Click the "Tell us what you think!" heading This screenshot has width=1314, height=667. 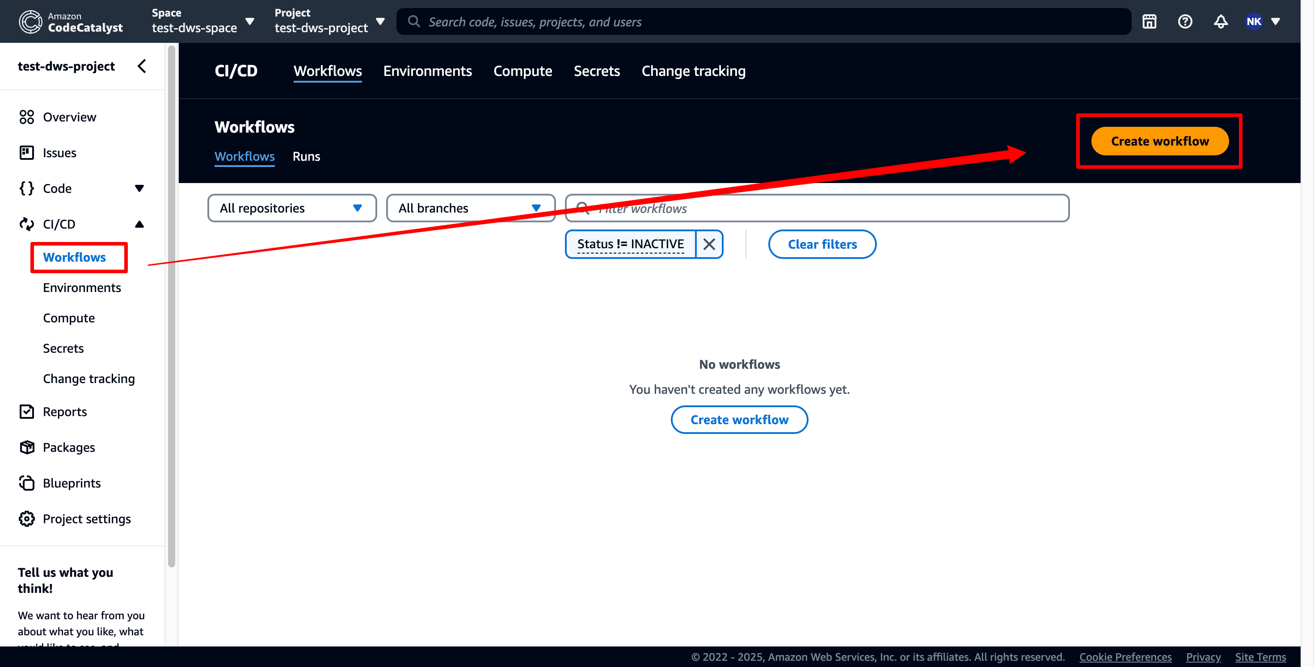coord(65,580)
